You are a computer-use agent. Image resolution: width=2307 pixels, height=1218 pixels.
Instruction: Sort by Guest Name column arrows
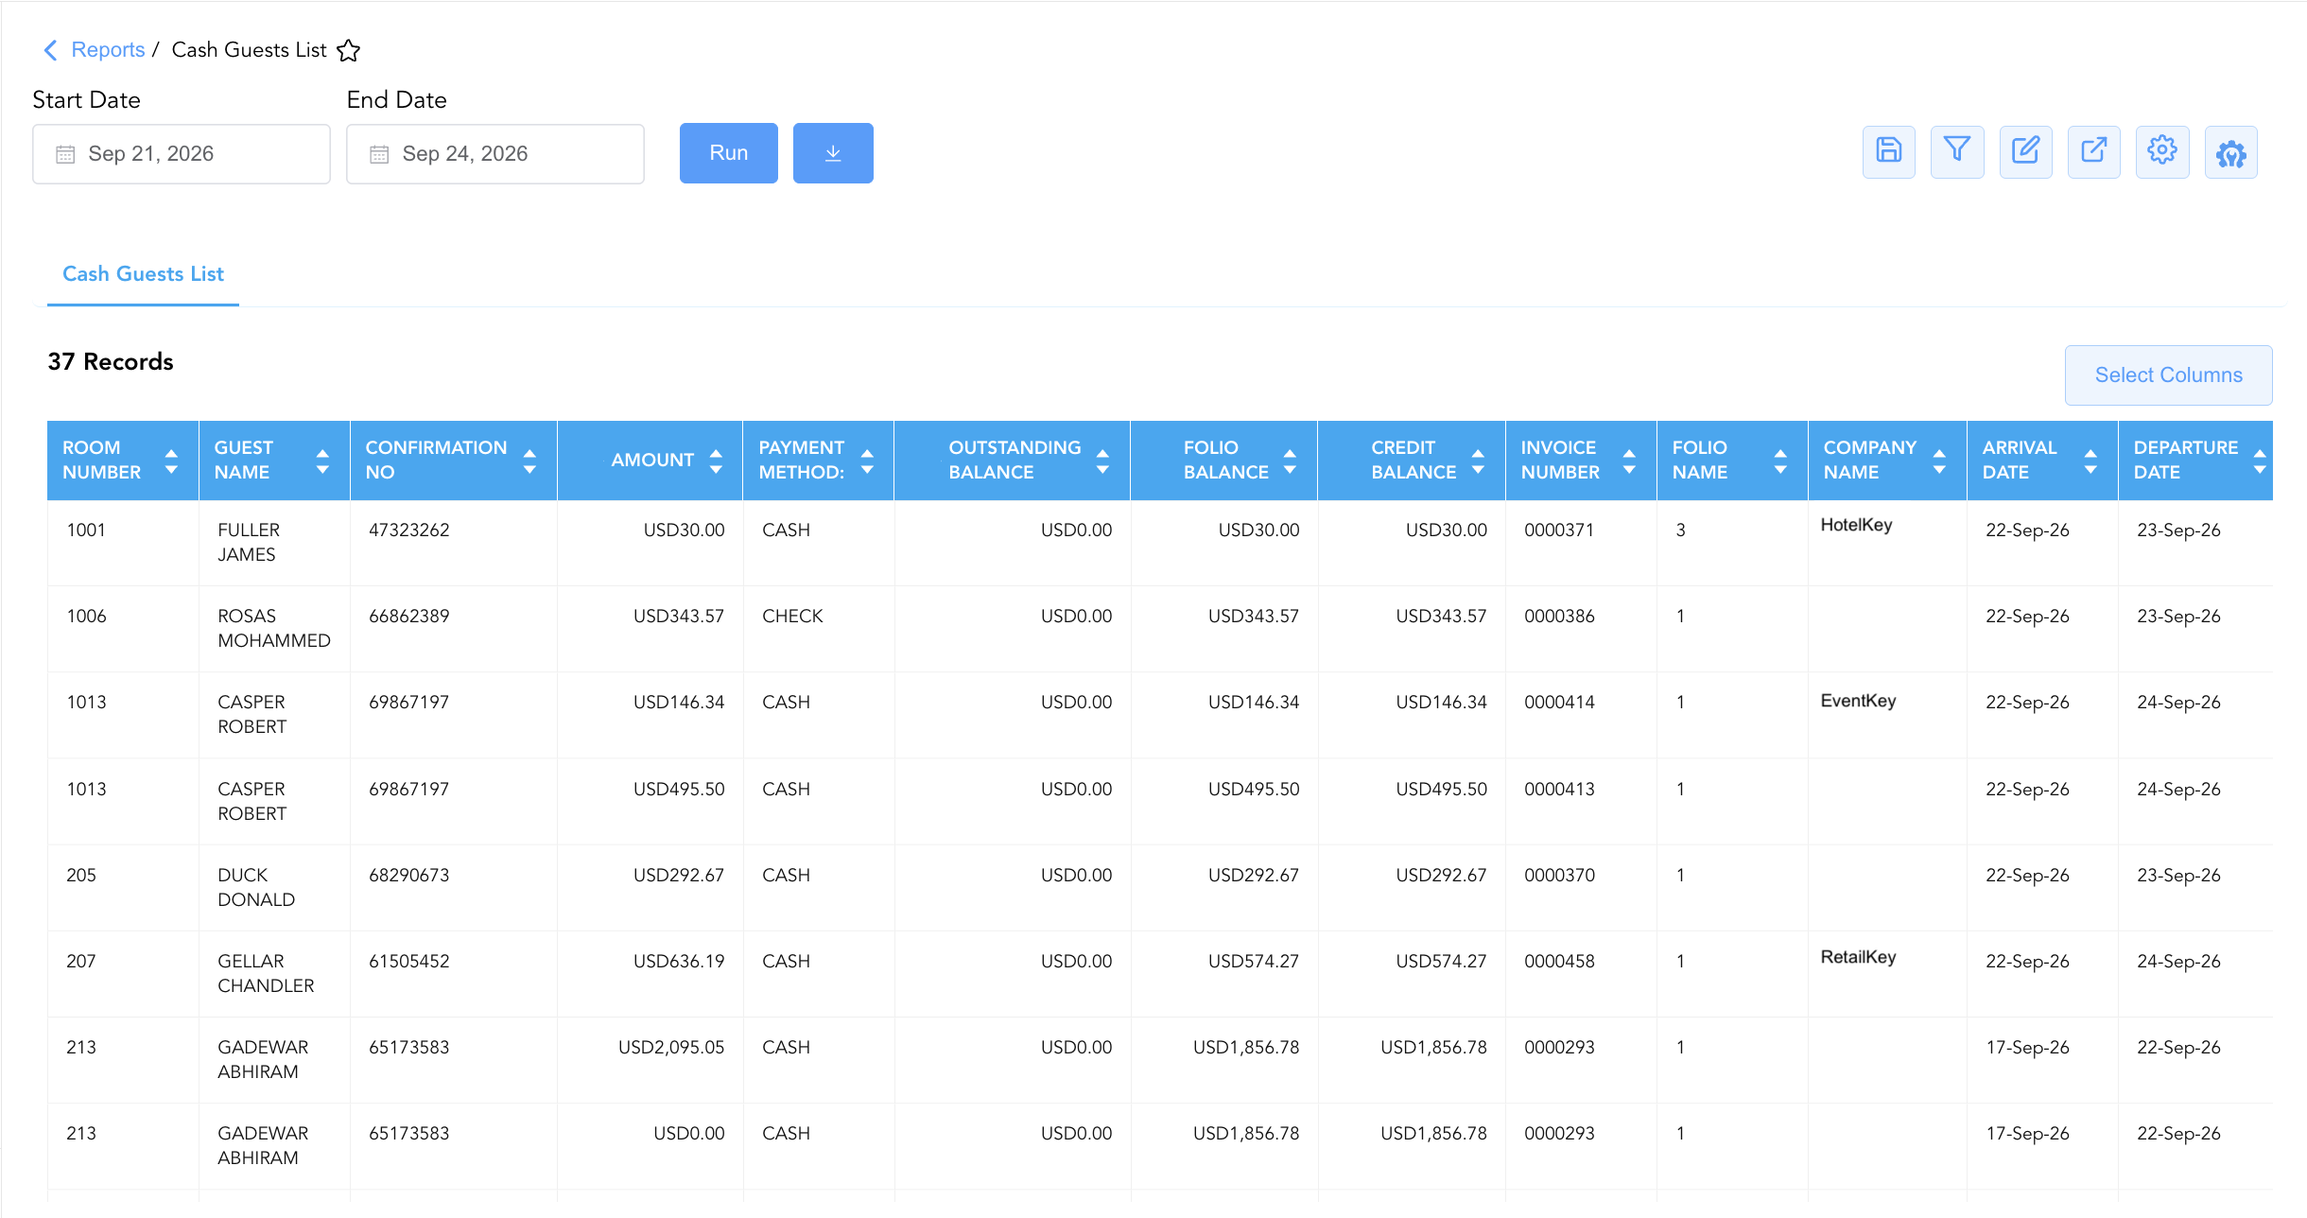[x=322, y=461]
